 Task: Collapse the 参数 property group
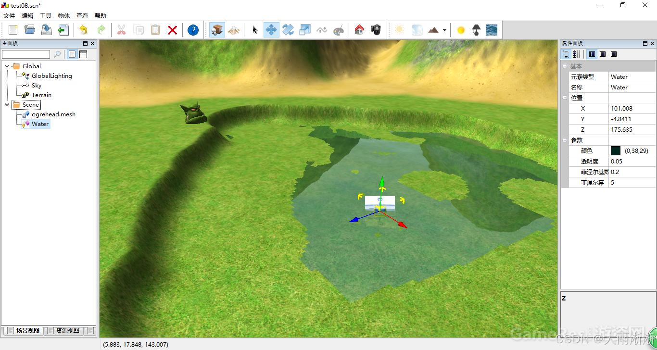pyautogui.click(x=565, y=140)
